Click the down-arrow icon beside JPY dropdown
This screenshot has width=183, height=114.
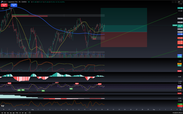pos(173,2)
